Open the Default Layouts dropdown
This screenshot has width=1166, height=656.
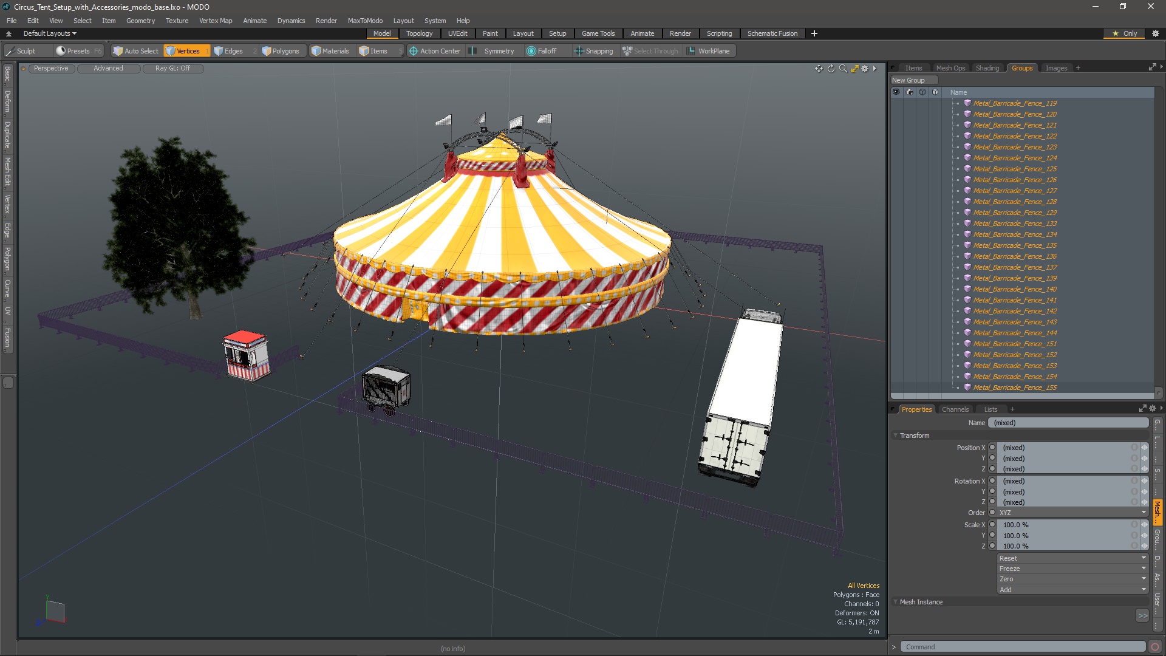(50, 33)
